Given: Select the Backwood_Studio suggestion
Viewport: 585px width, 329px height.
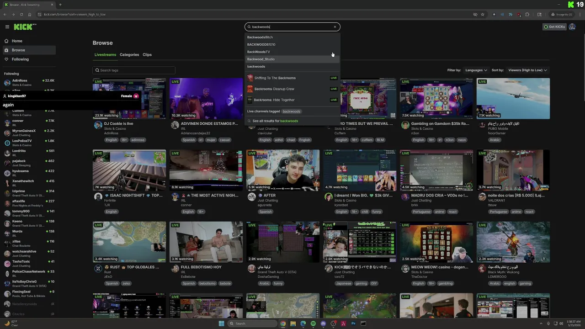Looking at the screenshot, I should [292, 59].
